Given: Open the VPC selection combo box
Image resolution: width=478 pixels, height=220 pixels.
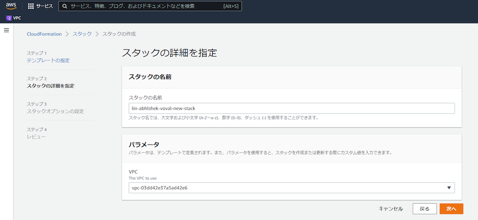Looking at the screenshot, I should click(287, 188).
